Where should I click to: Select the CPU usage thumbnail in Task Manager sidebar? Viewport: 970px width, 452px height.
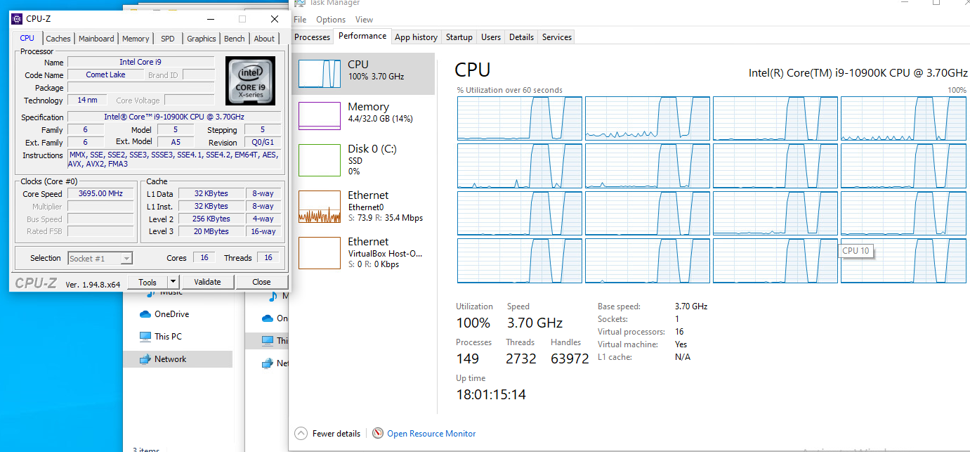coord(320,73)
